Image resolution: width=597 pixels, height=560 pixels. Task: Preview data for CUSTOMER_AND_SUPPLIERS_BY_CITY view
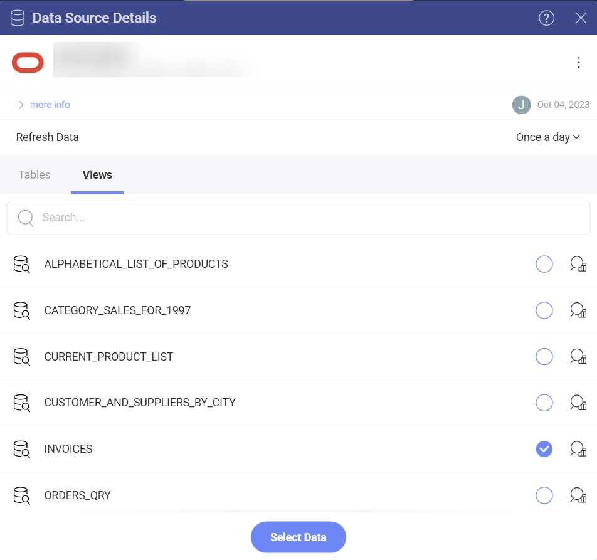click(x=578, y=403)
